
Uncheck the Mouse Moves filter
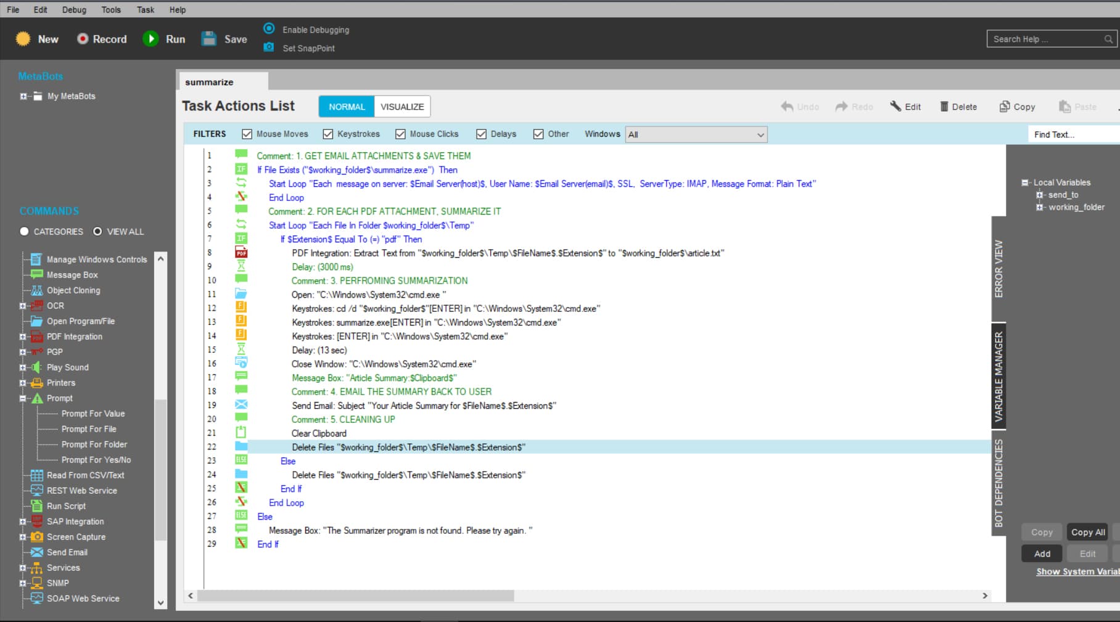click(247, 134)
